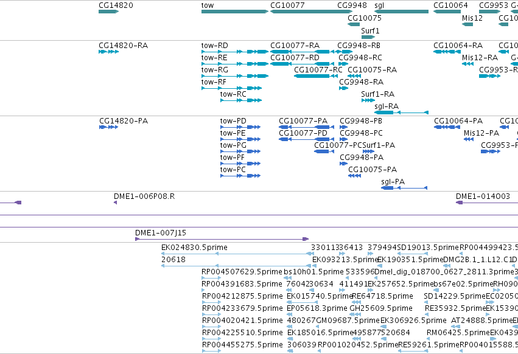Select the DME1-007J15 clone span
This screenshot has width=518, height=354.
point(222,239)
